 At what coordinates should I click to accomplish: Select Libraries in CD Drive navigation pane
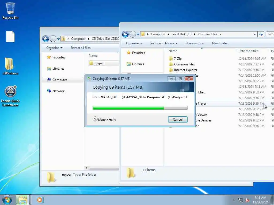56,69
